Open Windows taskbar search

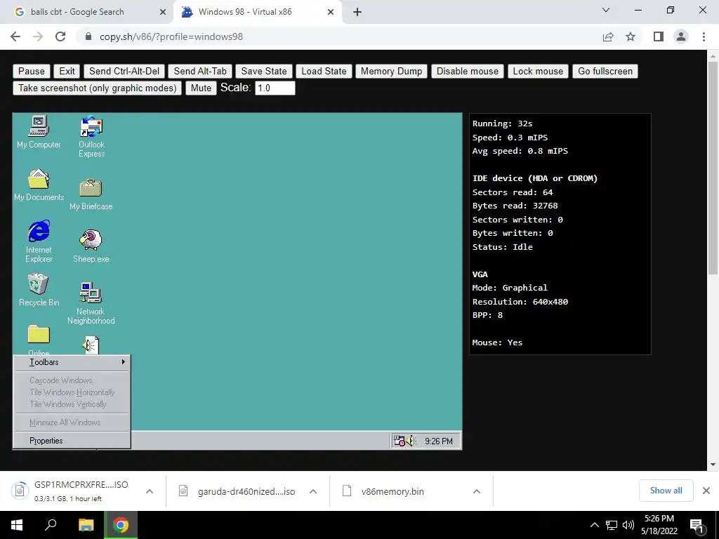51,525
